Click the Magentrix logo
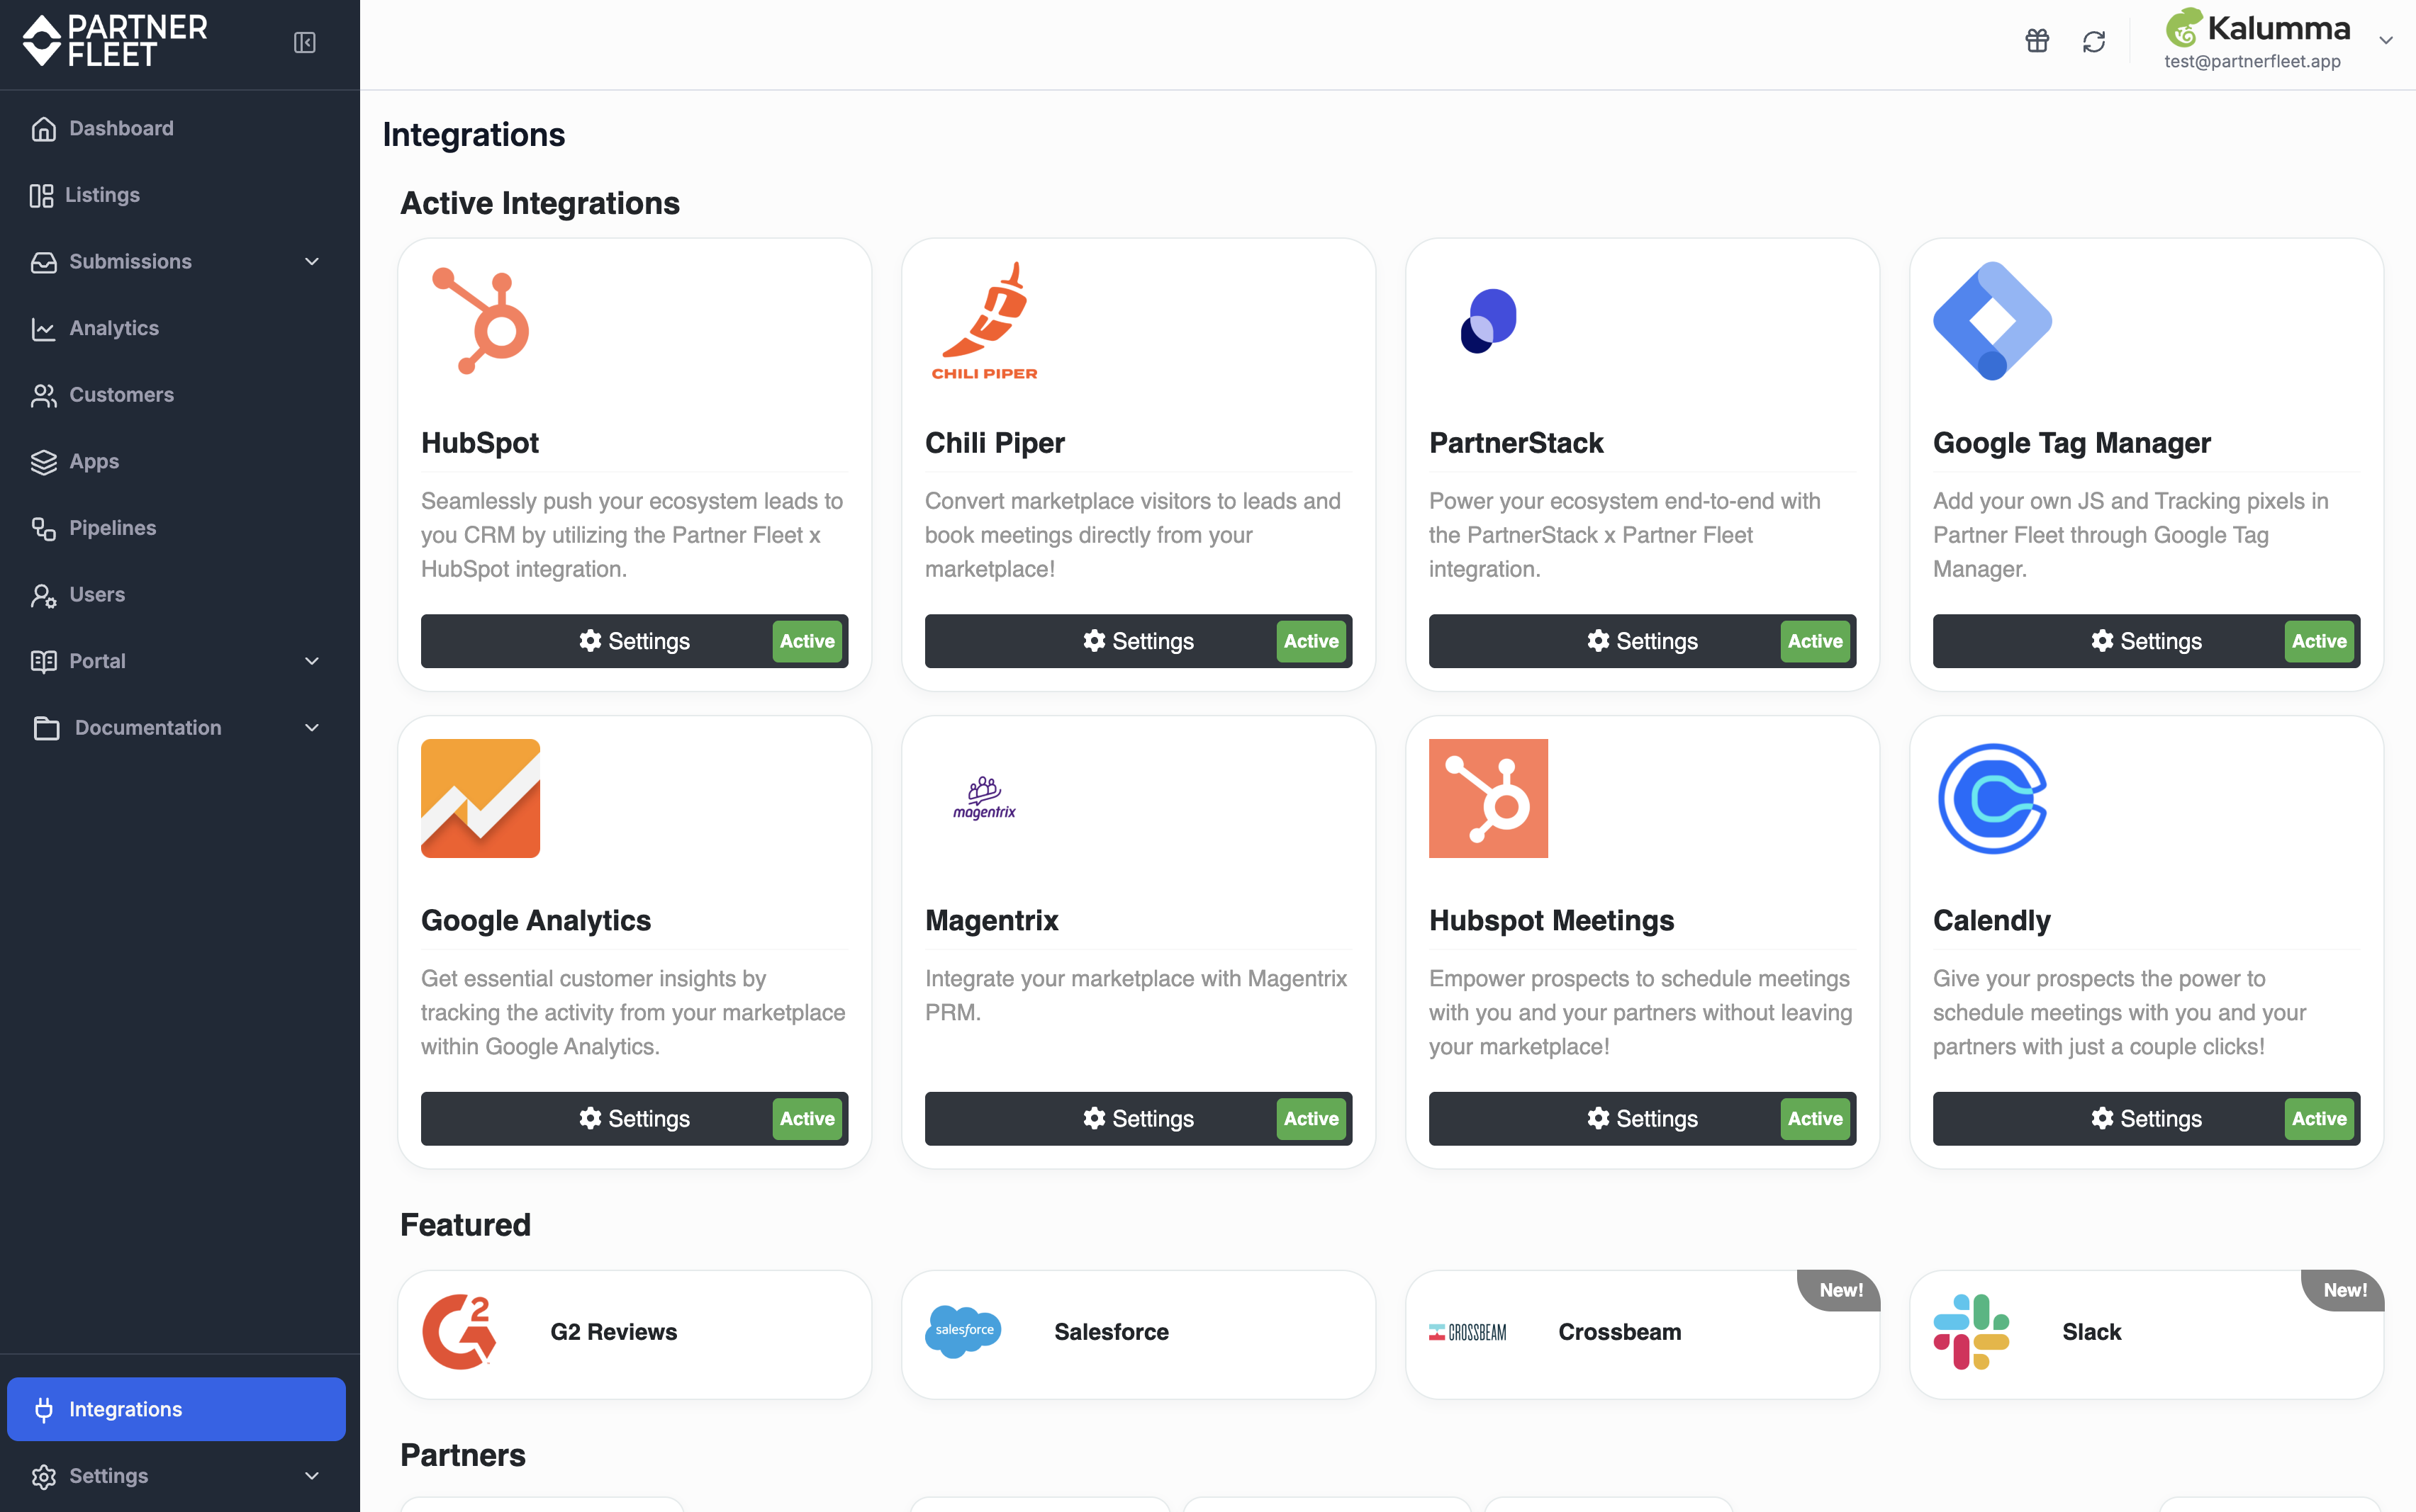This screenshot has height=1512, width=2416. point(985,798)
